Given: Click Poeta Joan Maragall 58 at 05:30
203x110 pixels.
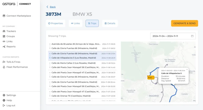Looking at the screenshot, I should (82, 86).
